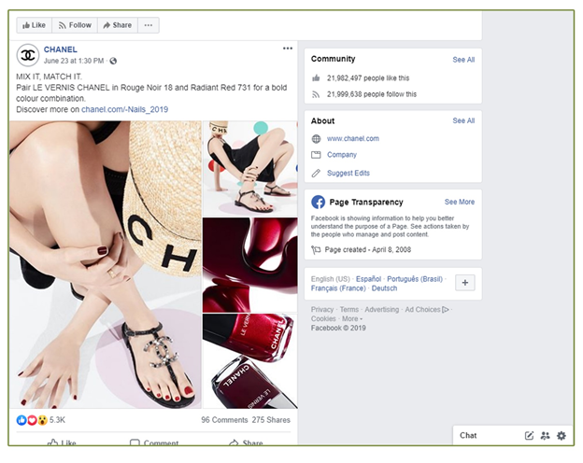
Task: Switch language to Français (France)
Action: (338, 288)
